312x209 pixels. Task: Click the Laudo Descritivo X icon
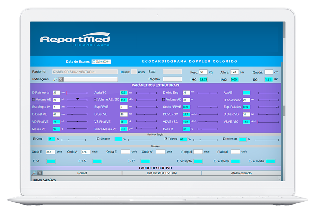click(40, 173)
